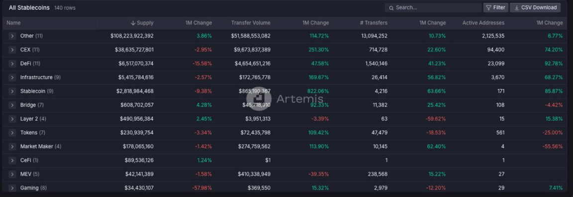The image size is (573, 197).
Task: Expand the DeFi row chevron
Action: click(x=12, y=64)
